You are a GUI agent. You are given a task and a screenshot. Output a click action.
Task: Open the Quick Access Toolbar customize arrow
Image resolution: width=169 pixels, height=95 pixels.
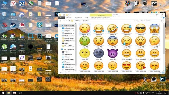pos(69,15)
